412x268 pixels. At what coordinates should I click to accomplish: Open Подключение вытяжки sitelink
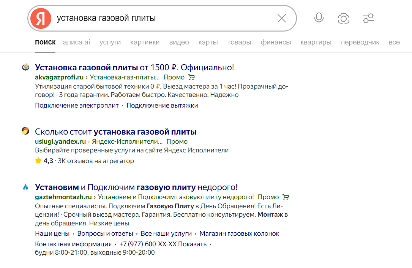point(162,105)
